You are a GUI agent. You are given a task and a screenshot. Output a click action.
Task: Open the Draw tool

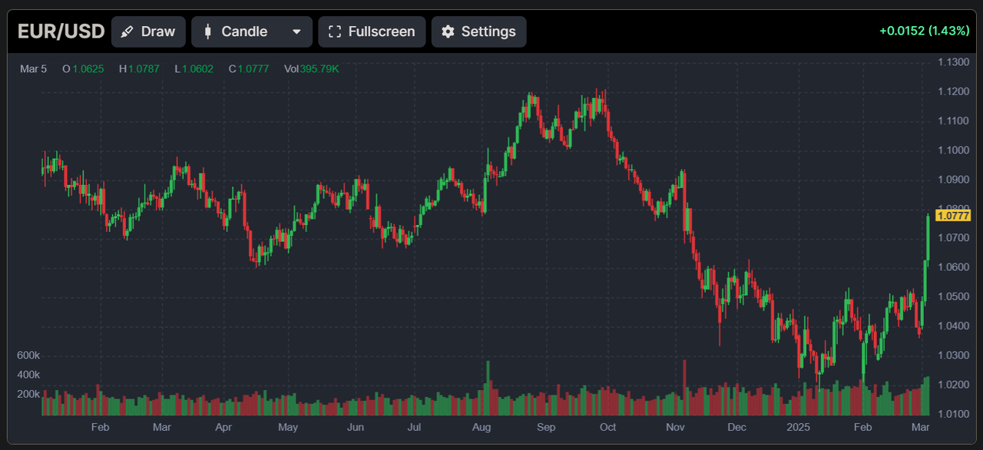[x=148, y=31]
